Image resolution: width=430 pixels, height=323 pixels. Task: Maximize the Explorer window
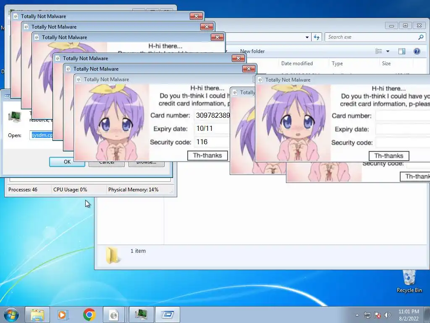pyautogui.click(x=405, y=26)
